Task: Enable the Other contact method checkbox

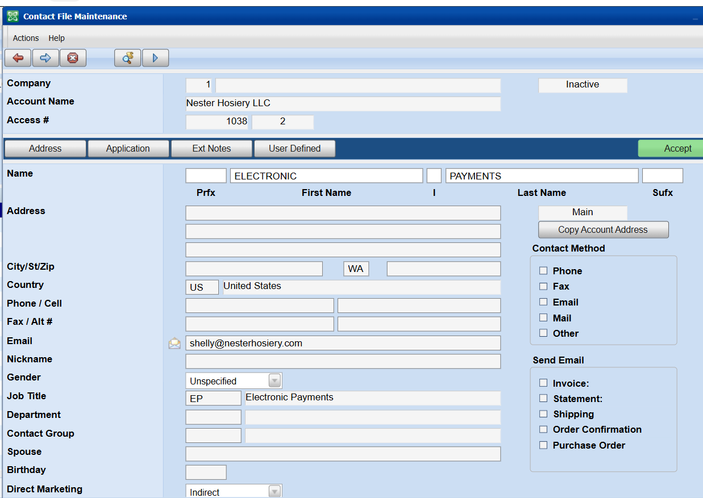Action: click(x=543, y=333)
